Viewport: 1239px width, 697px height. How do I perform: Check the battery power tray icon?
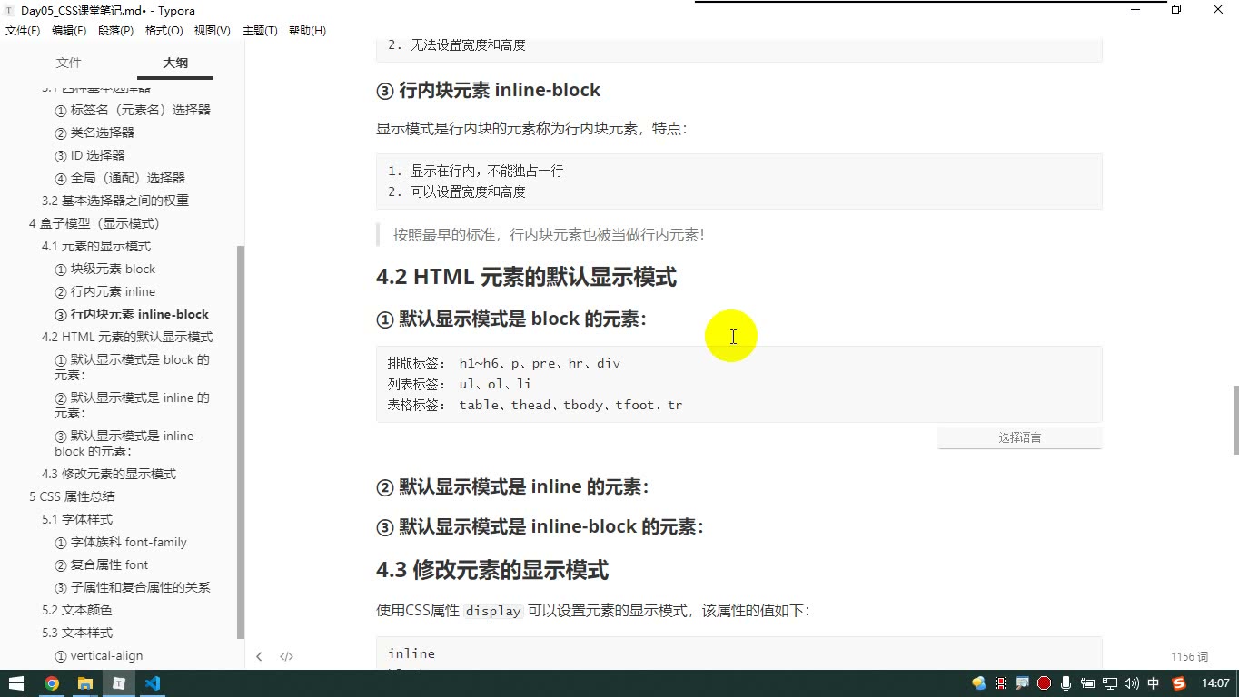point(1087,683)
